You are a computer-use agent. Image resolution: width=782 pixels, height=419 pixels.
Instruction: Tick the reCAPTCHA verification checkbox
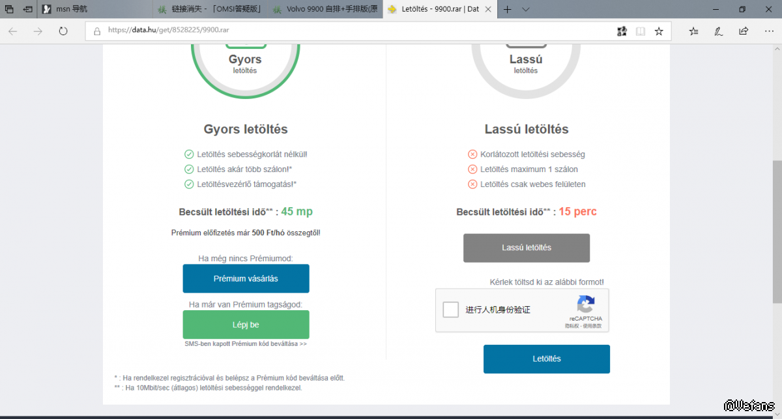coord(450,310)
